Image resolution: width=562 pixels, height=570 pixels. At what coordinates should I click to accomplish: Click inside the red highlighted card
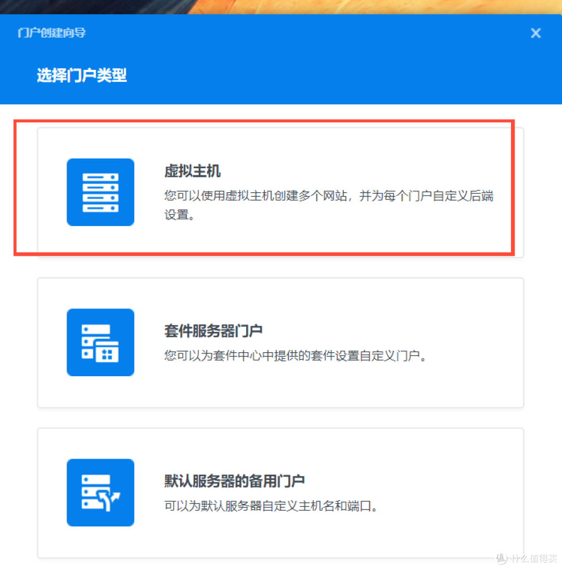(281, 192)
